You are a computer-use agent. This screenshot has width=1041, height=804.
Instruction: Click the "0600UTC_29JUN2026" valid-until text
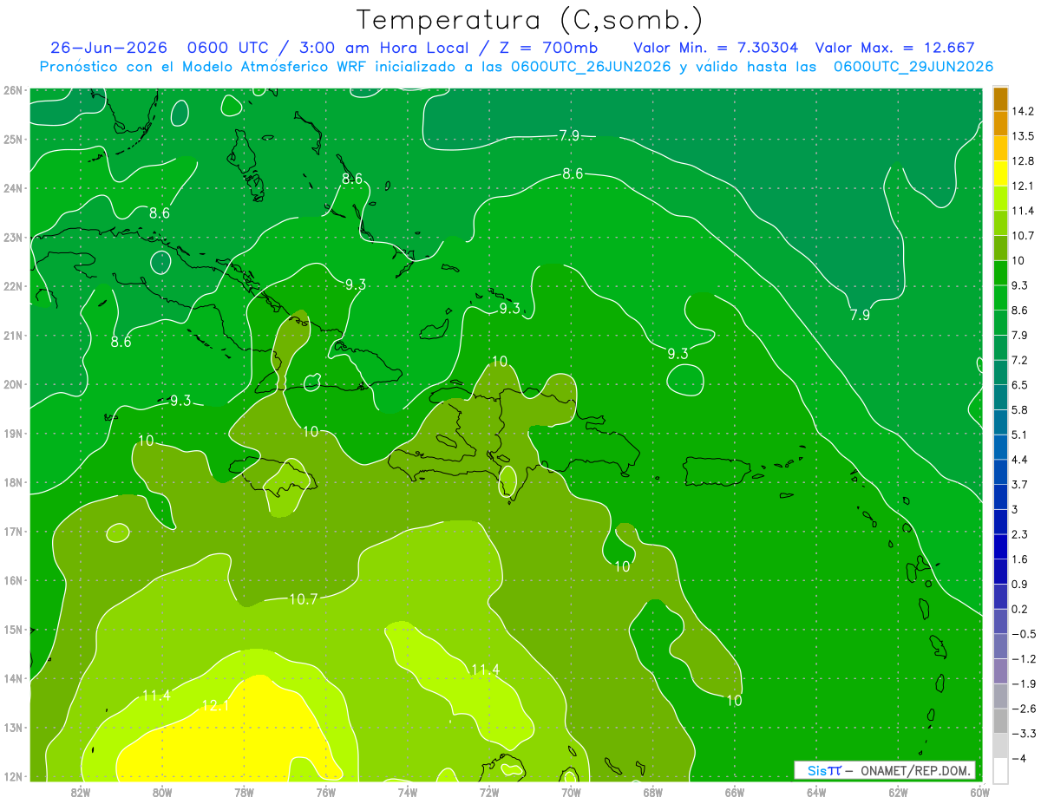click(x=913, y=66)
